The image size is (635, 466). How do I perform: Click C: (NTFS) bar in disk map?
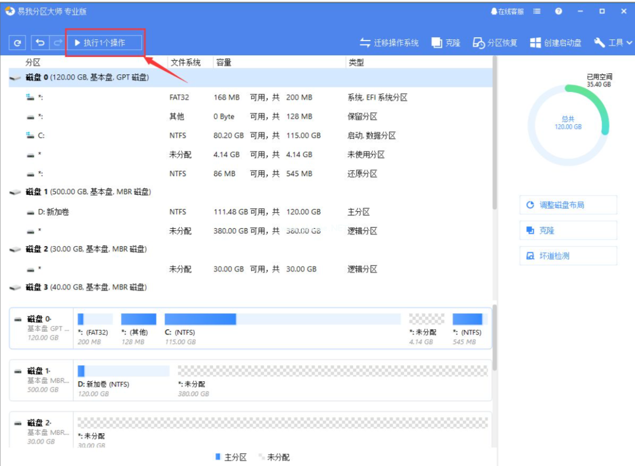[x=200, y=319]
